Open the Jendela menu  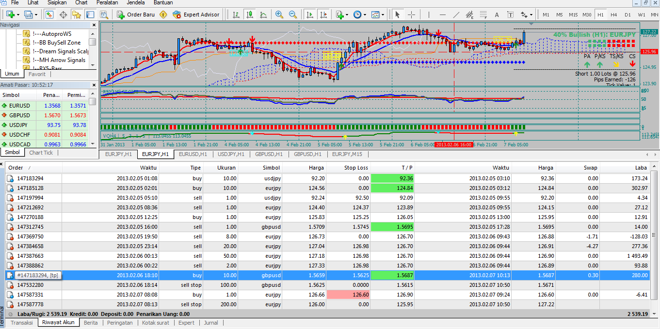pyautogui.click(x=135, y=2)
